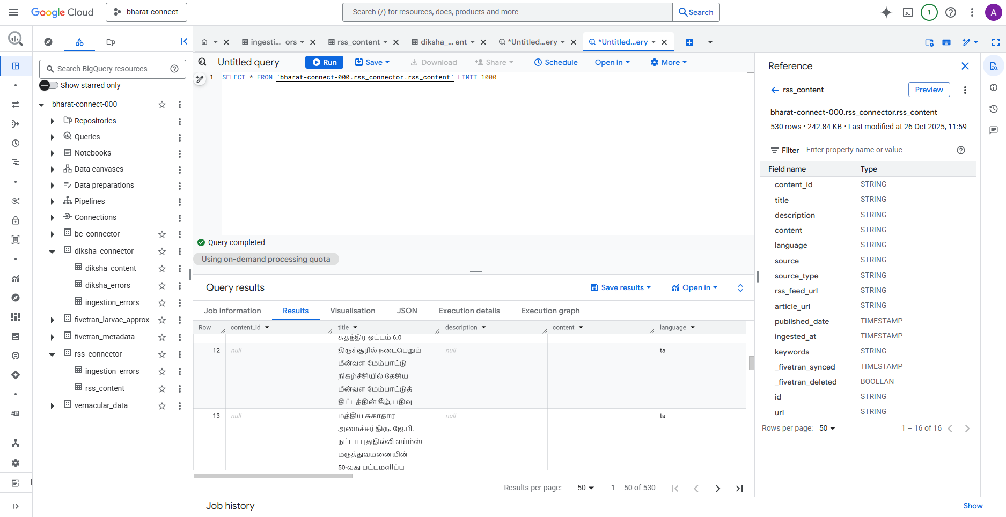The image size is (1006, 517).
Task: Open actions menu for ingestion_errors under rss_connector
Action: click(x=180, y=372)
